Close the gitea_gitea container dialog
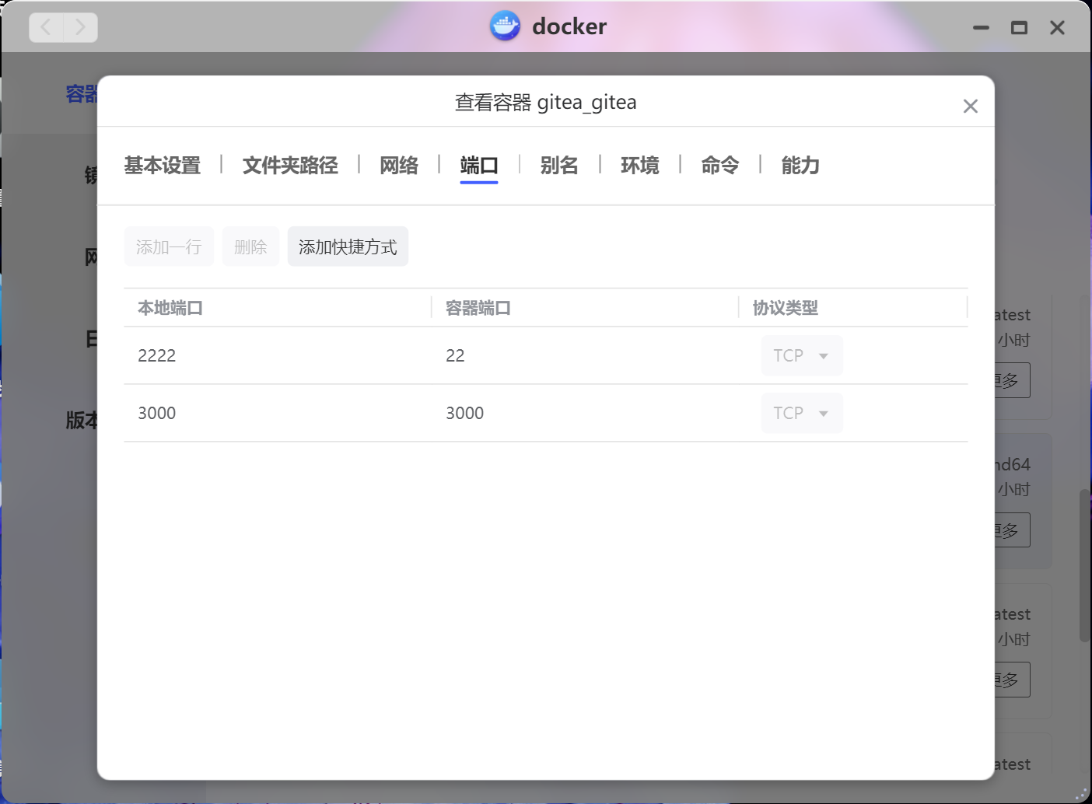Image resolution: width=1092 pixels, height=804 pixels. pos(970,107)
